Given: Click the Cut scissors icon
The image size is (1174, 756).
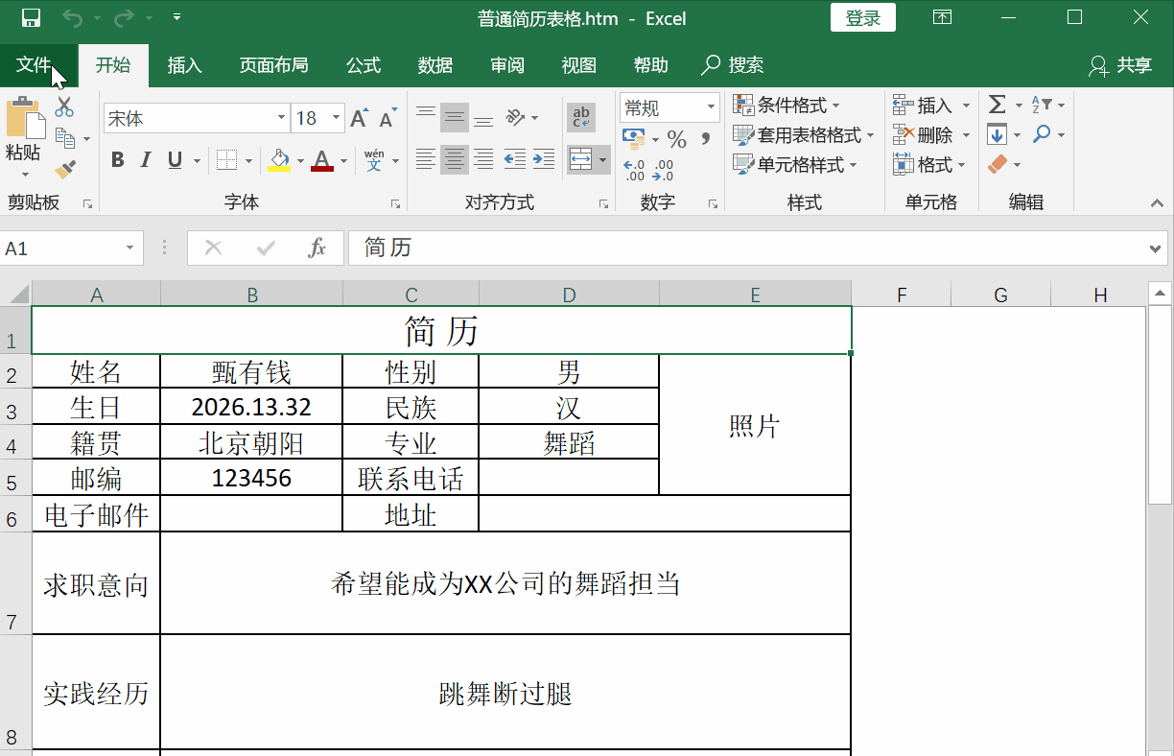Looking at the screenshot, I should click(64, 106).
